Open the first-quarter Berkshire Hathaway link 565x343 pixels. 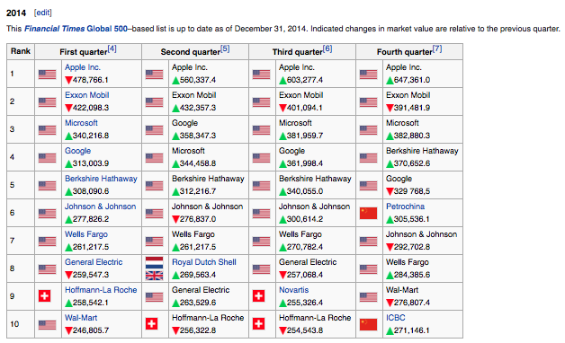pyautogui.click(x=101, y=179)
